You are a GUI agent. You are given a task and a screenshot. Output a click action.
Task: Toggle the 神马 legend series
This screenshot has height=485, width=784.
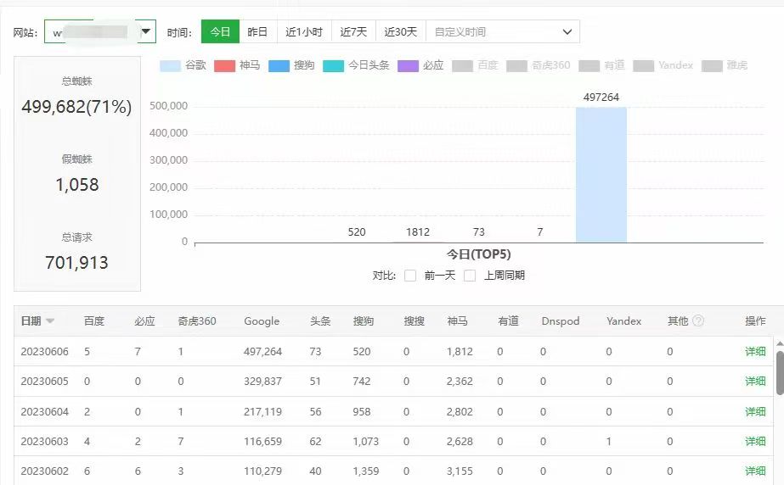(x=237, y=65)
